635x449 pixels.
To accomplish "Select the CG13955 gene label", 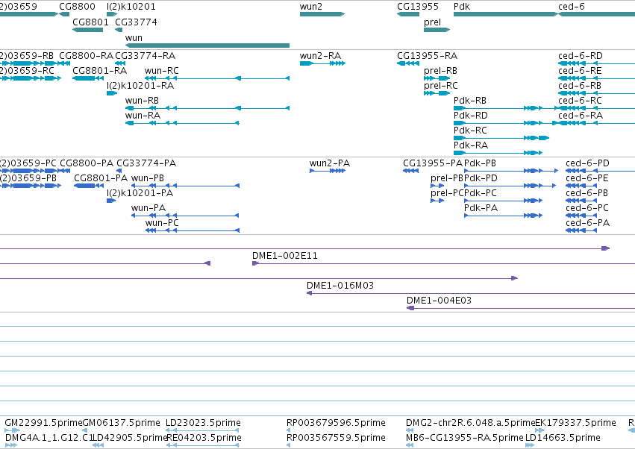I will point(418,7).
